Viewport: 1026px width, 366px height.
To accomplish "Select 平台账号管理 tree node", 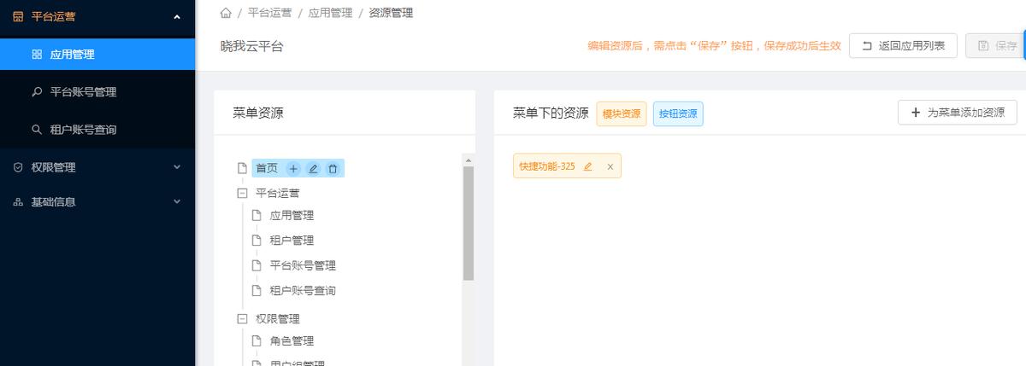I will [303, 265].
